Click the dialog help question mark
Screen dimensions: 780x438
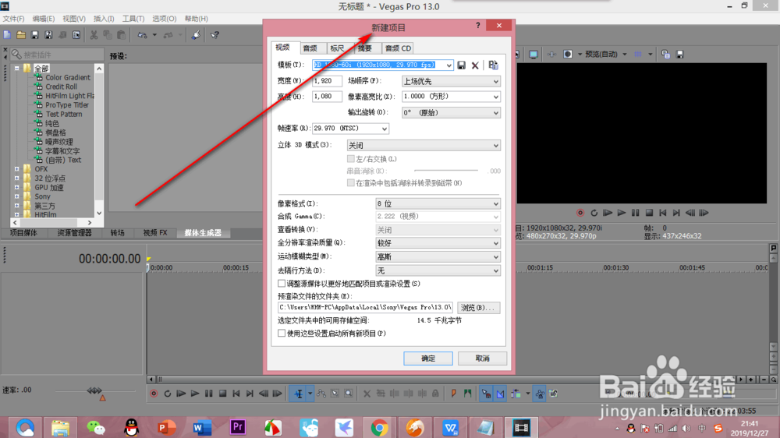(477, 26)
